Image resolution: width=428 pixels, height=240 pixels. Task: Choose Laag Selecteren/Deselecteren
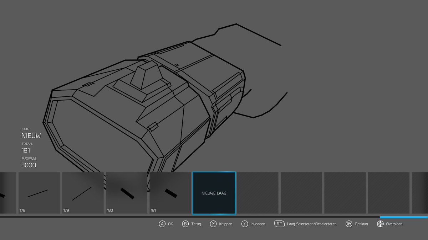pyautogui.click(x=312, y=224)
